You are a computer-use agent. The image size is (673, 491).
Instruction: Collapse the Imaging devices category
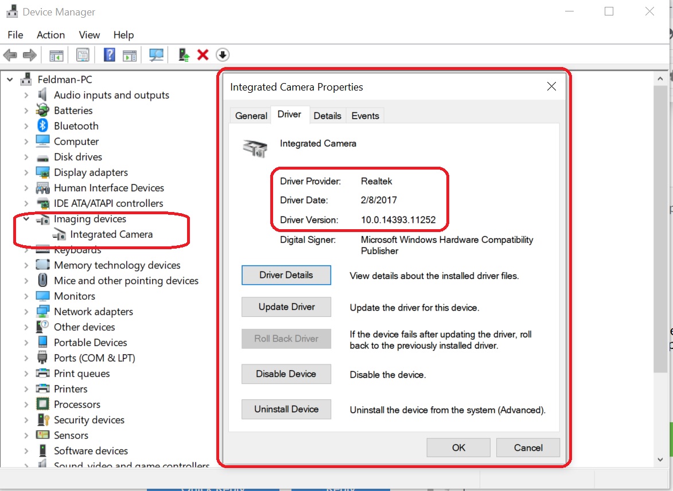click(26, 218)
